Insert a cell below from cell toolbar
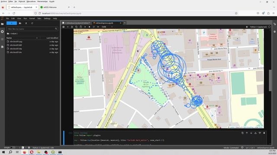The height and width of the screenshot is (155, 277). [x=260, y=133]
